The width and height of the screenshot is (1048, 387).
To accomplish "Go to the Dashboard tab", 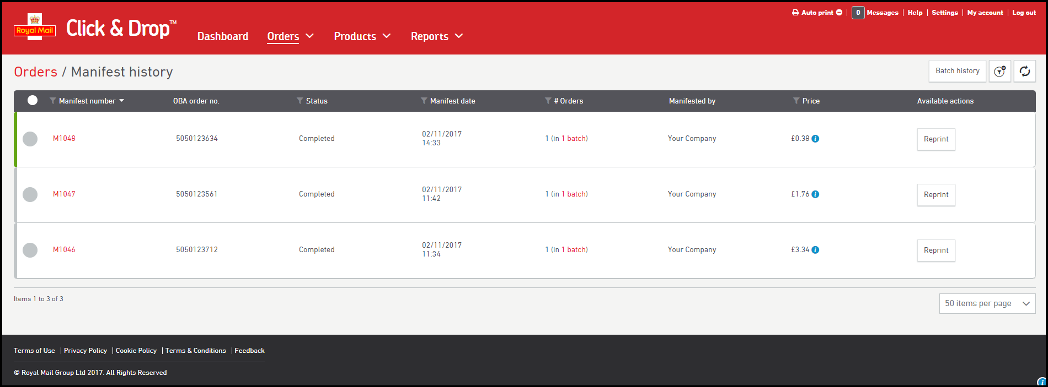I will (x=223, y=36).
